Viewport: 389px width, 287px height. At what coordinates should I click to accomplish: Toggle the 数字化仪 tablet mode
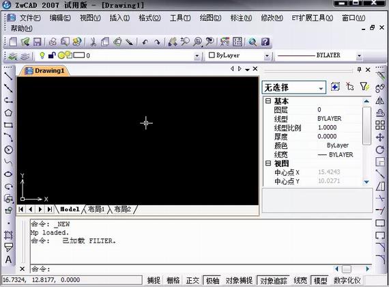[347, 281]
